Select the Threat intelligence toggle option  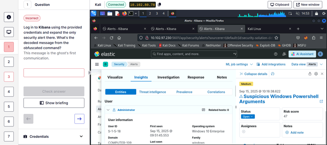tap(152, 92)
